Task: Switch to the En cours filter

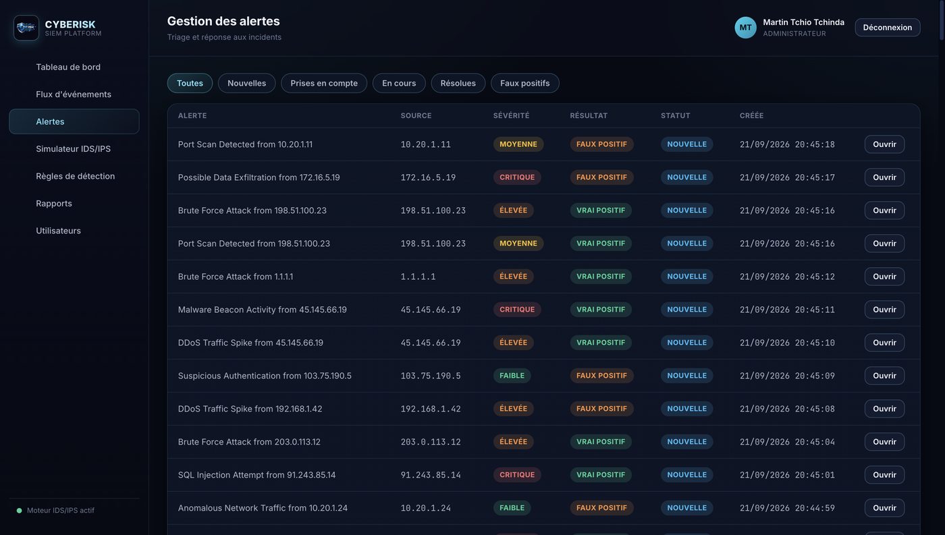Action: [x=399, y=83]
